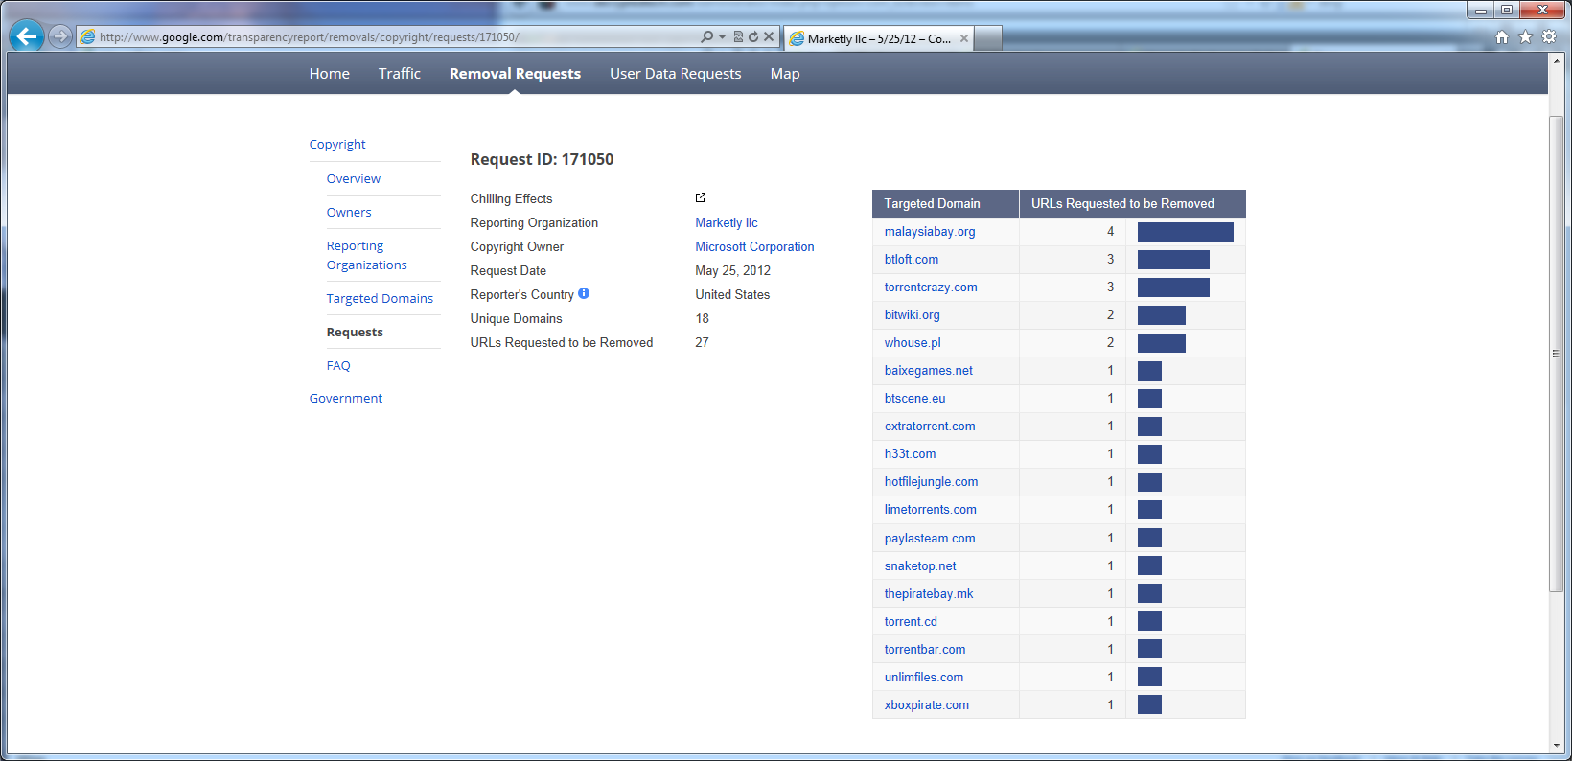
Task: Open Targeted Domains sidebar link
Action: (380, 298)
